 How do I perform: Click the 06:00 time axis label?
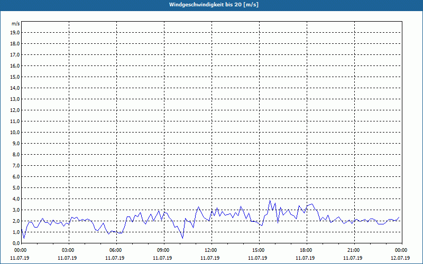[116, 250]
